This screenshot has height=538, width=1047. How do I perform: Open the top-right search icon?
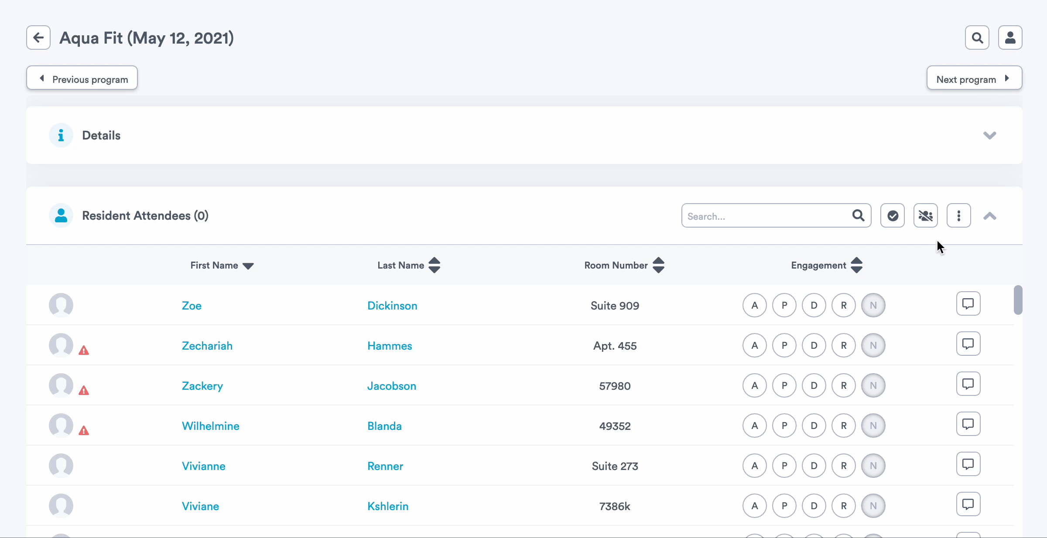tap(977, 38)
